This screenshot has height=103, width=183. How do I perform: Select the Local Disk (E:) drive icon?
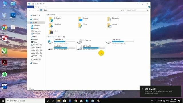[x=109, y=43]
